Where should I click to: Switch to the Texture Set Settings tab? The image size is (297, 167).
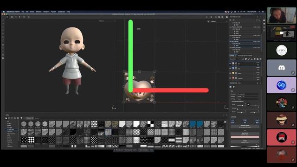pos(245,56)
